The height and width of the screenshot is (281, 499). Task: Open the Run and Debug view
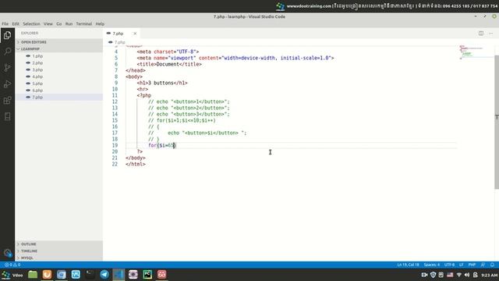pos(7,84)
